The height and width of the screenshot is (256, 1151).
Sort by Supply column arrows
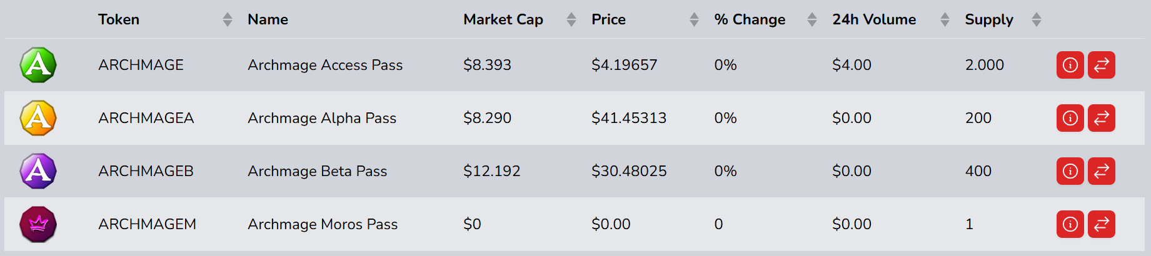[1037, 20]
